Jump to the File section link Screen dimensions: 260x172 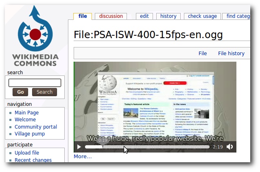click(x=203, y=54)
